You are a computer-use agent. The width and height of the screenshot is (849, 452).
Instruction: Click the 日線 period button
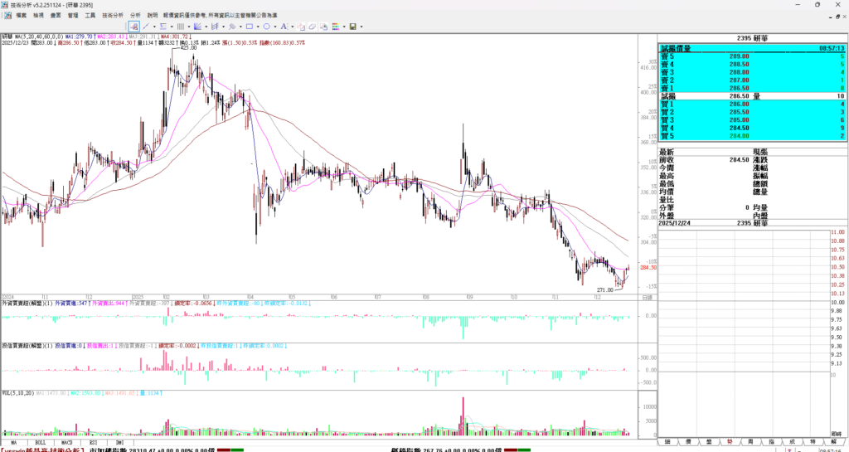coord(647,297)
